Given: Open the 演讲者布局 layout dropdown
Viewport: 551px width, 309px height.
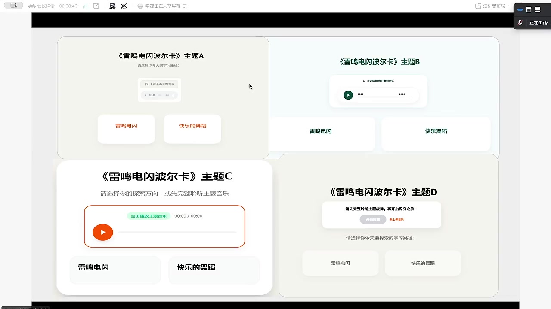Looking at the screenshot, I should tap(492, 6).
